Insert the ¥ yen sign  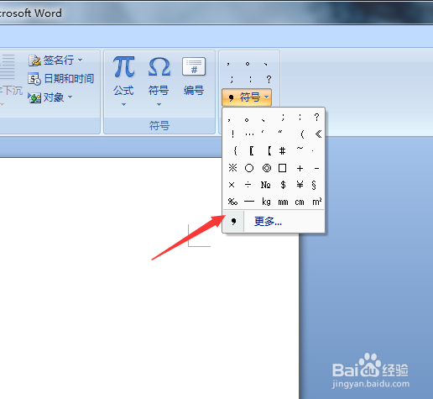click(300, 185)
